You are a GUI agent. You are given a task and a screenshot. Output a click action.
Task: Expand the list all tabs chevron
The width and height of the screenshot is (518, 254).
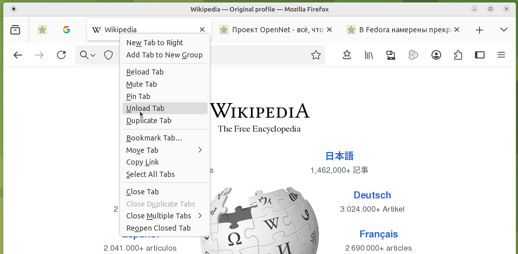[504, 30]
